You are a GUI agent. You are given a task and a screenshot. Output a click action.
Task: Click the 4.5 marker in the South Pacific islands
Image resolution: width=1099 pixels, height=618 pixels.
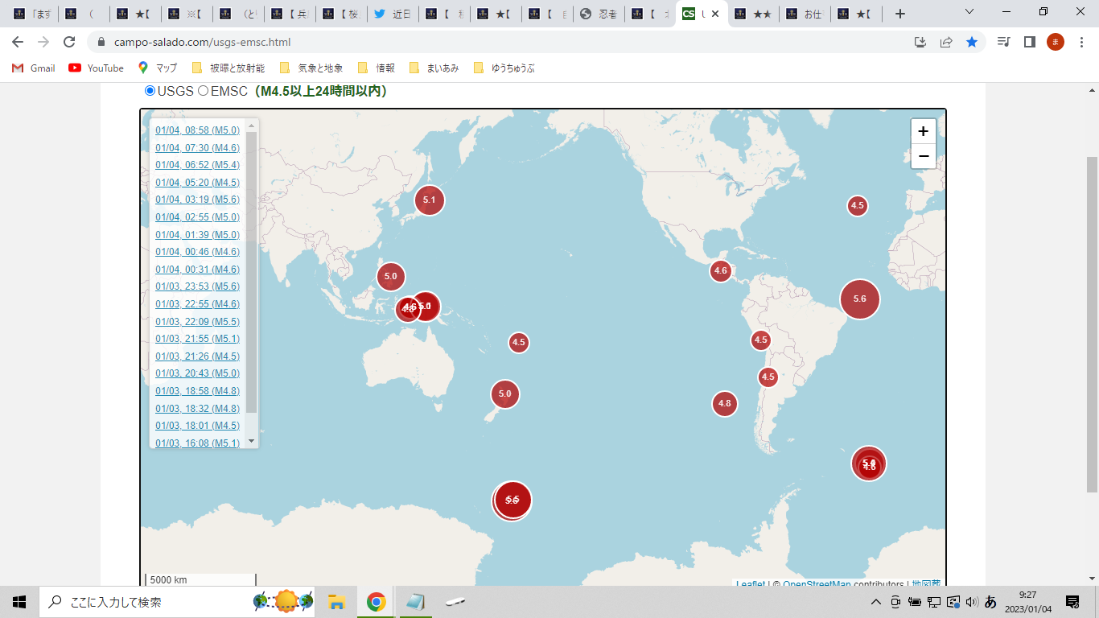click(519, 342)
